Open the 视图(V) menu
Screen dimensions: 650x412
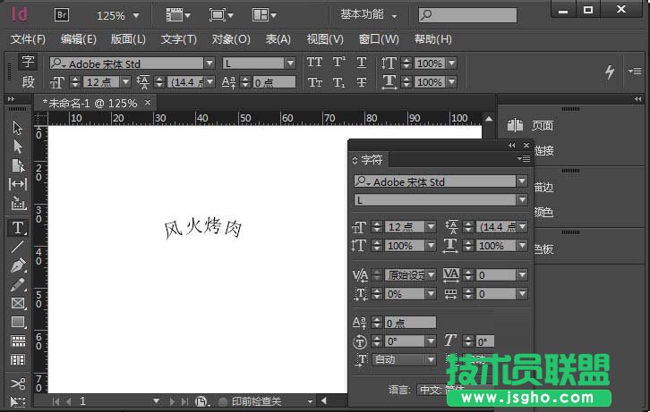(x=325, y=39)
